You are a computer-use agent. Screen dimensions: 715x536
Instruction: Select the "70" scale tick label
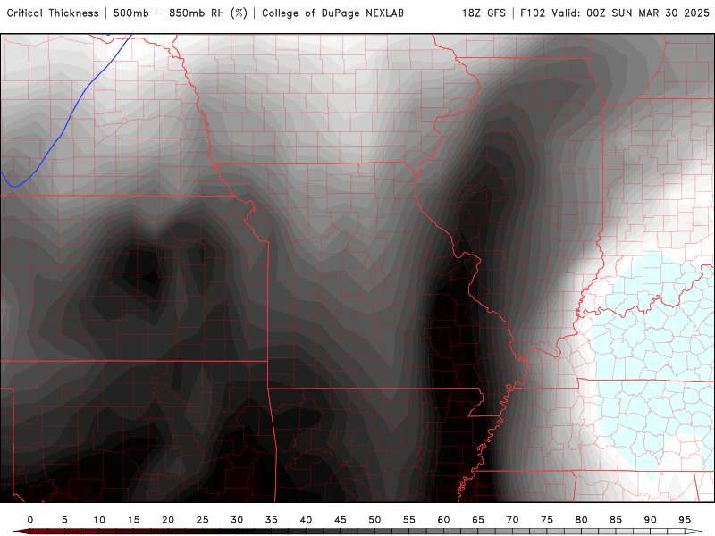coord(512,520)
